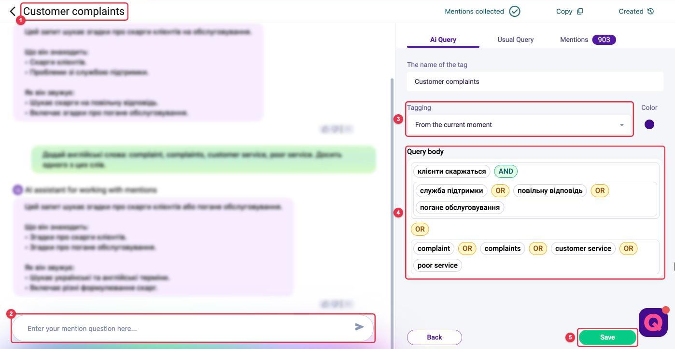The width and height of the screenshot is (675, 349).
Task: Click the AI assistant avatar icon
Action: pyautogui.click(x=17, y=190)
